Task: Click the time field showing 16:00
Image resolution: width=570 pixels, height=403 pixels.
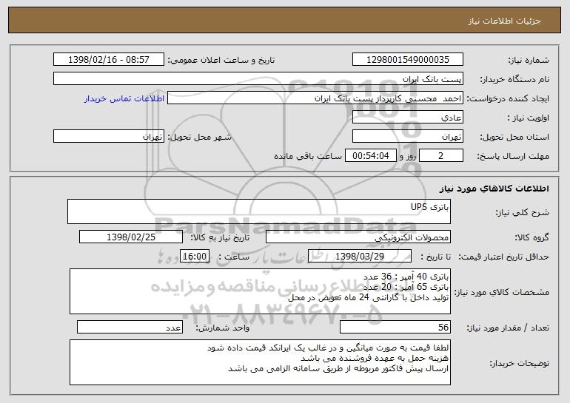Action: coord(195,257)
